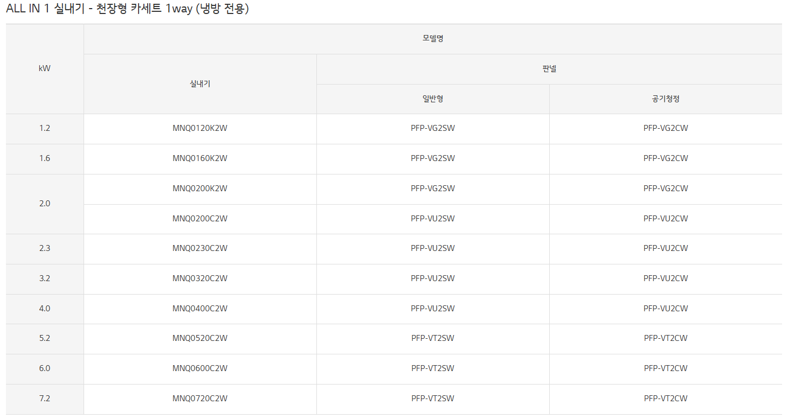Select model MNQ0520C2W
The width and height of the screenshot is (788, 419).
point(200,338)
